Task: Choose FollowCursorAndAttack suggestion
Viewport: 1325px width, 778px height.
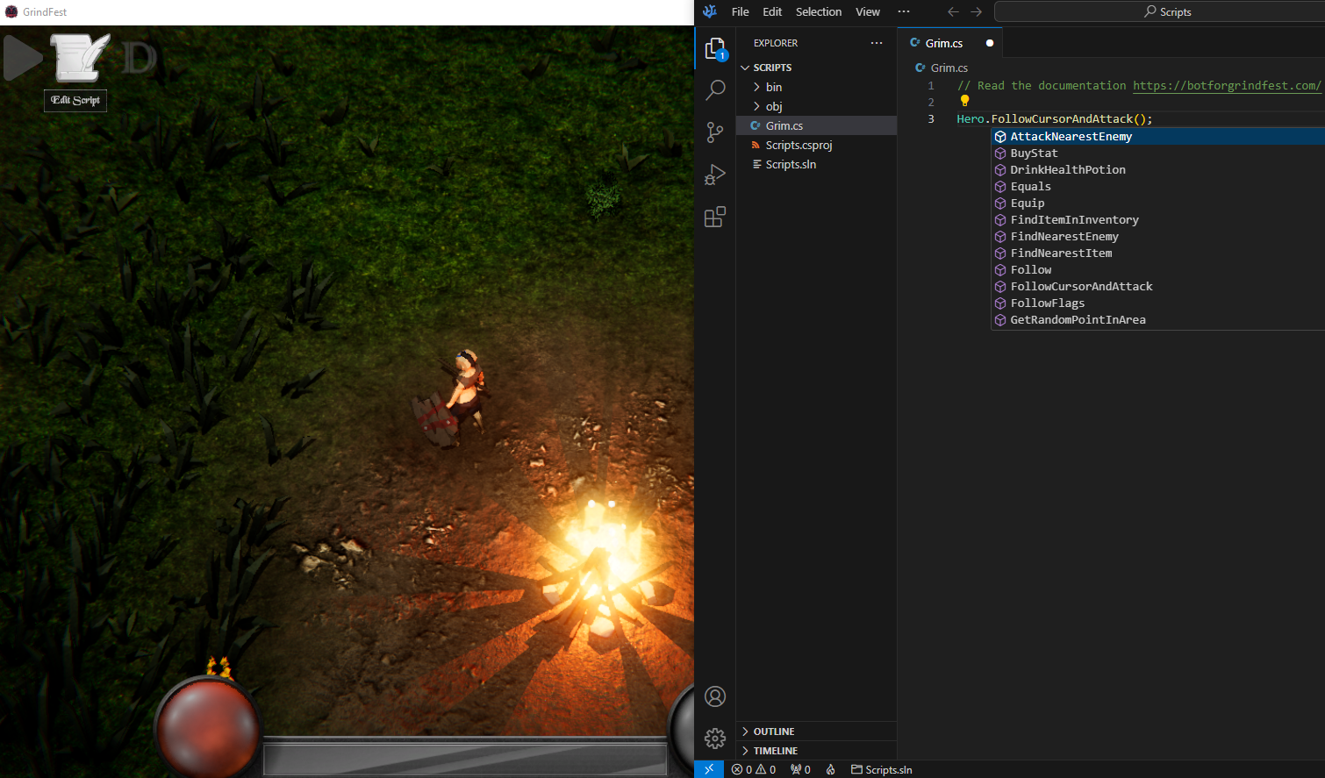Action: click(1158, 286)
